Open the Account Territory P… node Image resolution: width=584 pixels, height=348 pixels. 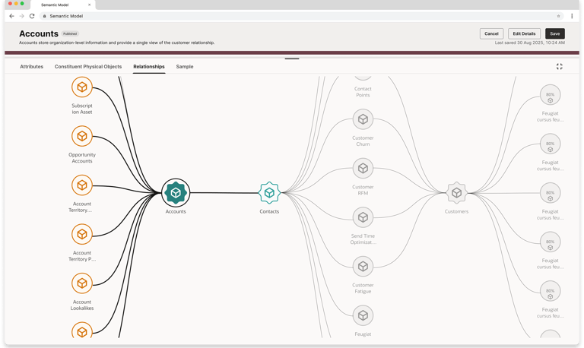click(x=82, y=234)
